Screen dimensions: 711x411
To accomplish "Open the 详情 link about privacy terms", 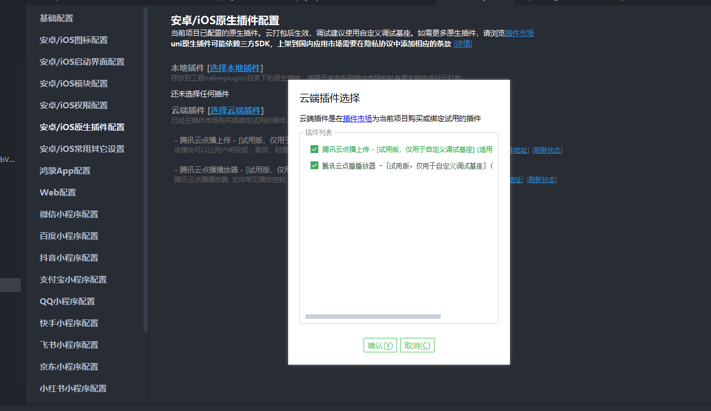I will pyautogui.click(x=463, y=44).
